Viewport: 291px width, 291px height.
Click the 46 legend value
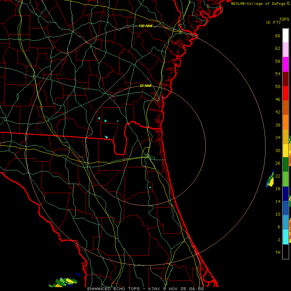278,100
